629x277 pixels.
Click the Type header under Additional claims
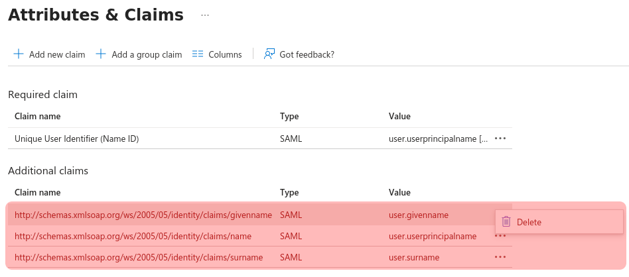(x=289, y=192)
